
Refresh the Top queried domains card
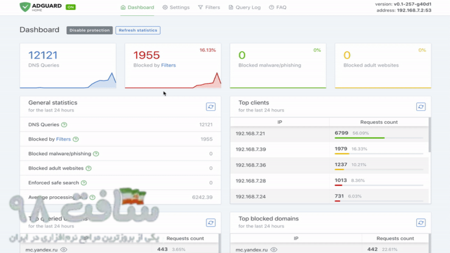(x=210, y=223)
